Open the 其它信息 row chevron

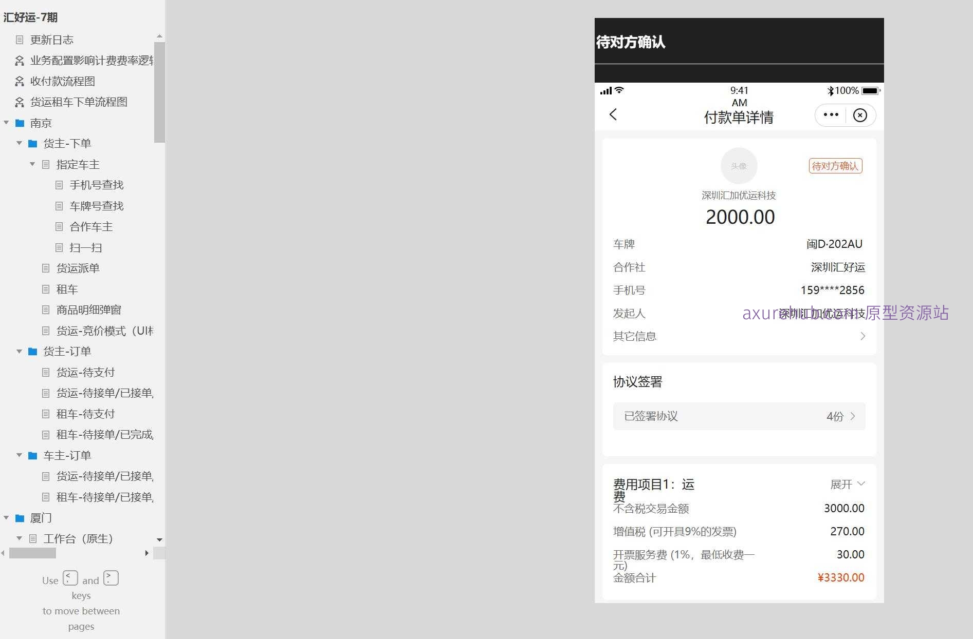pyautogui.click(x=863, y=336)
